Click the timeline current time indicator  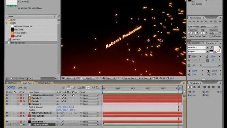[179, 88]
